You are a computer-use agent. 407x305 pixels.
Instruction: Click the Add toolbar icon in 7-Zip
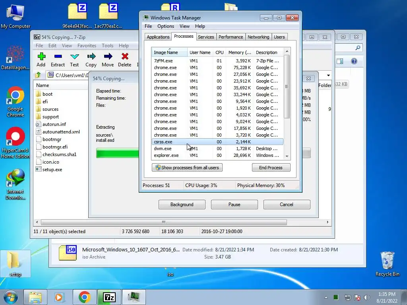click(41, 60)
